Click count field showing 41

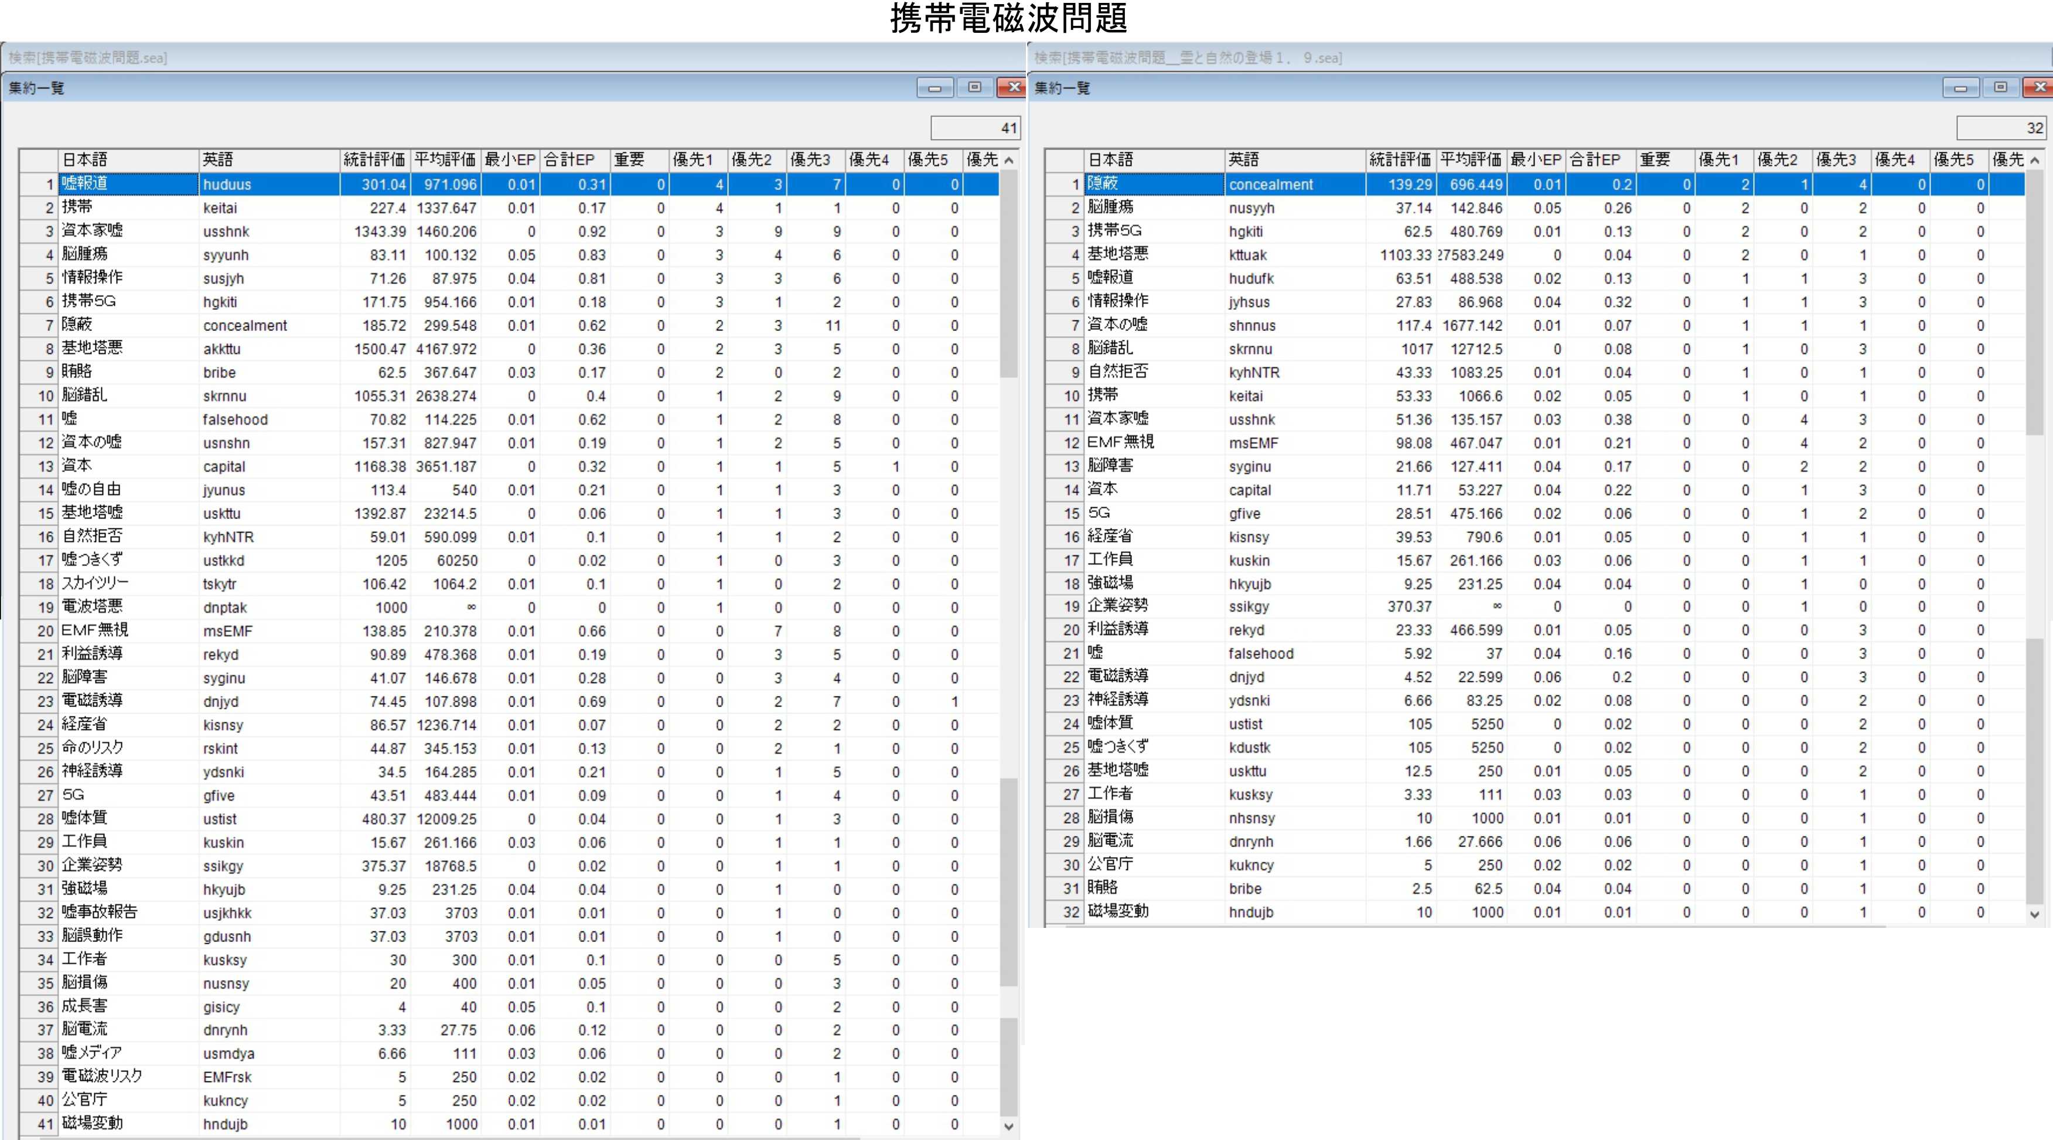coord(975,128)
